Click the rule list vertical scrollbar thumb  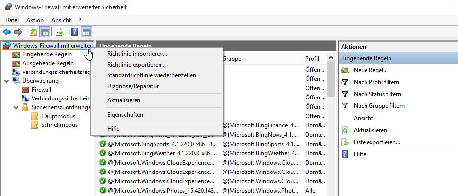pos(331,79)
